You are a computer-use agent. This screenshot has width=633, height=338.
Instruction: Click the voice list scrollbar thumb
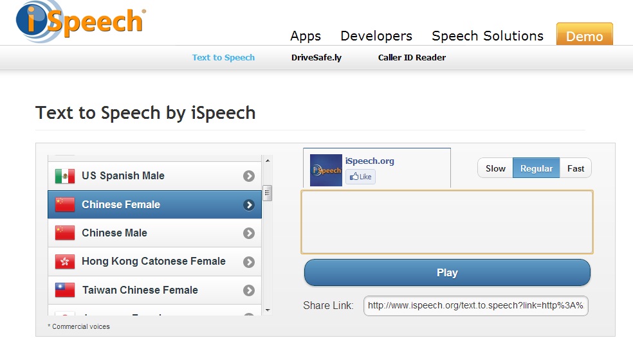[267, 193]
